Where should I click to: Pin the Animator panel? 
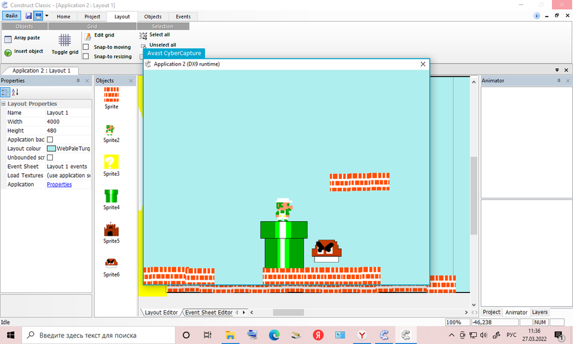pyautogui.click(x=559, y=81)
